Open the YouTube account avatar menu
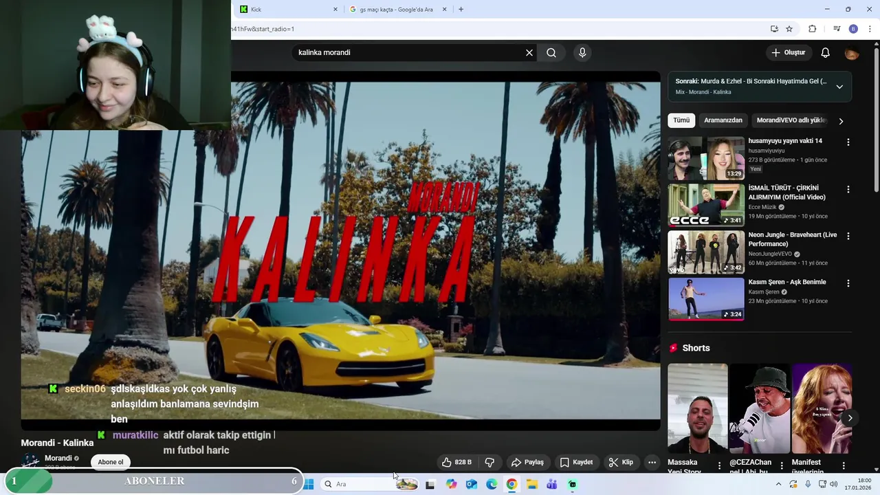Image resolution: width=880 pixels, height=495 pixels. point(852,53)
